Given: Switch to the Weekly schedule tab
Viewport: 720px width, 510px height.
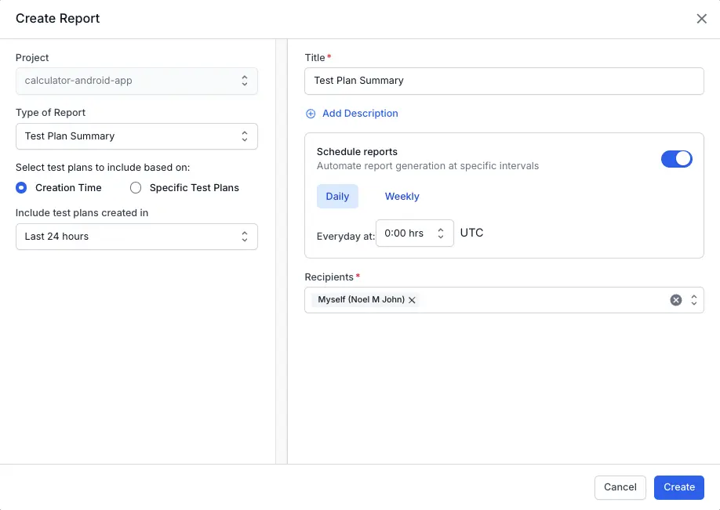Looking at the screenshot, I should coord(402,197).
